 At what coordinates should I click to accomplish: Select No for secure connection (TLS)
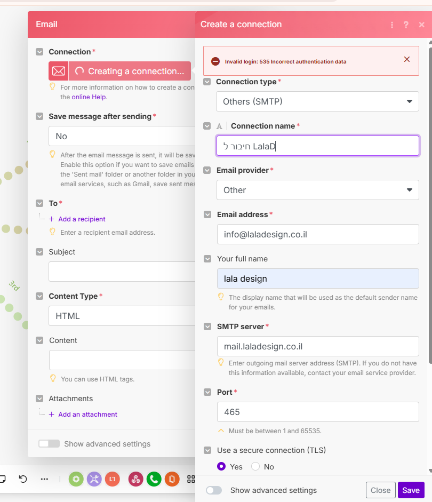click(255, 466)
